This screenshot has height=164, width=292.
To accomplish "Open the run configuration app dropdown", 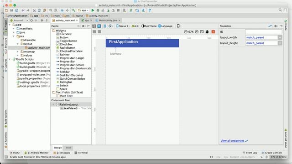I will (83, 10).
